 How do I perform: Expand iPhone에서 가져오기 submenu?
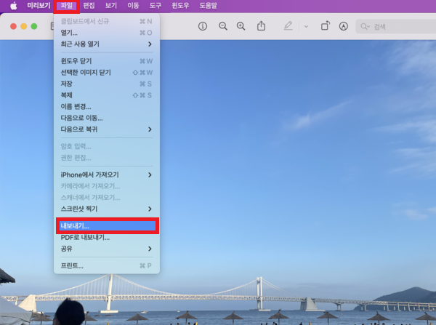tap(107, 175)
